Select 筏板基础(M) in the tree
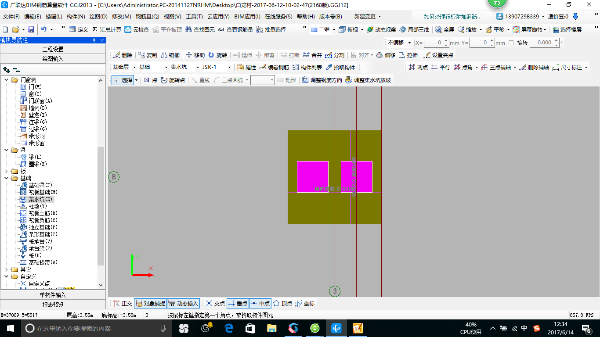600x337 pixels. pos(43,192)
